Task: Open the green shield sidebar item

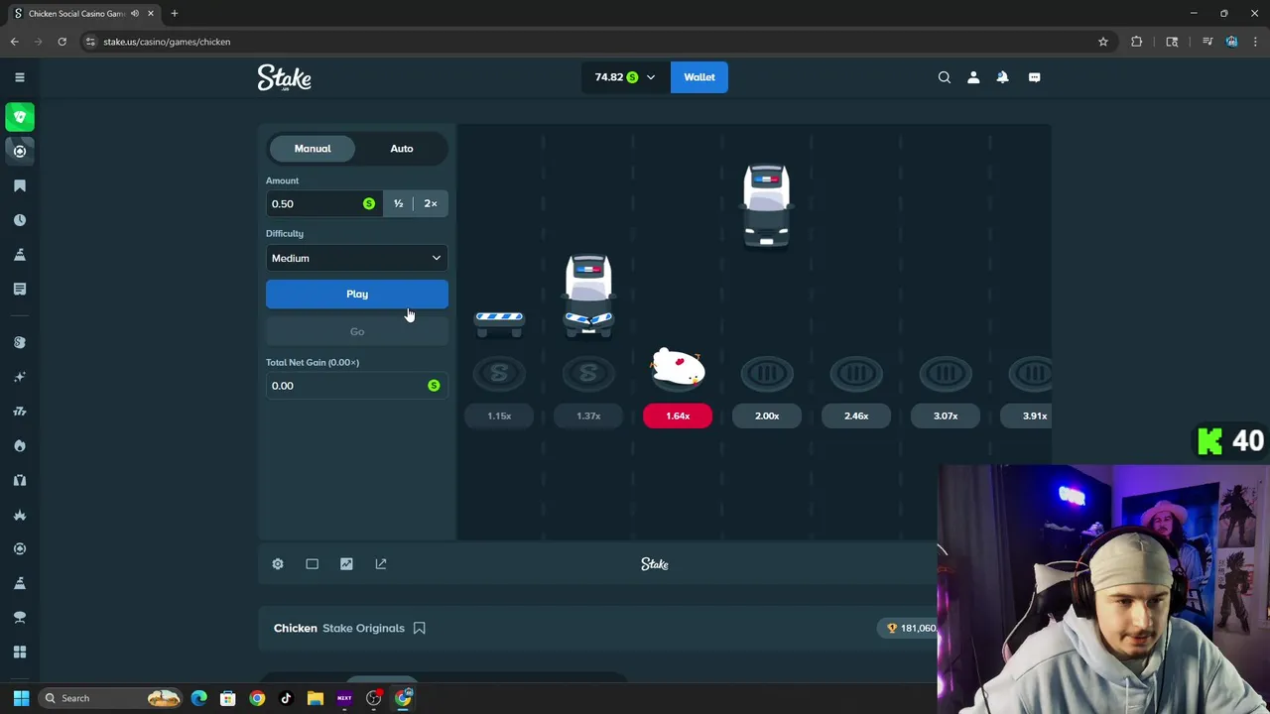Action: [20, 117]
